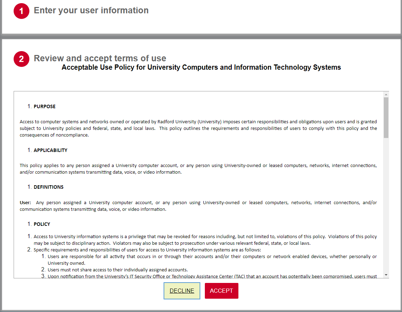
Task: Click the scroll down arrow of policy box
Action: coord(386,275)
